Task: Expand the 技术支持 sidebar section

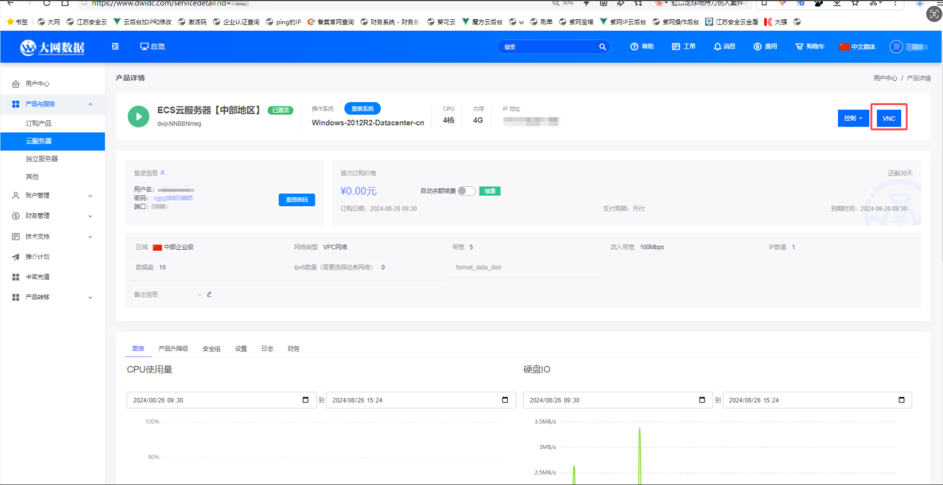Action: pos(52,237)
